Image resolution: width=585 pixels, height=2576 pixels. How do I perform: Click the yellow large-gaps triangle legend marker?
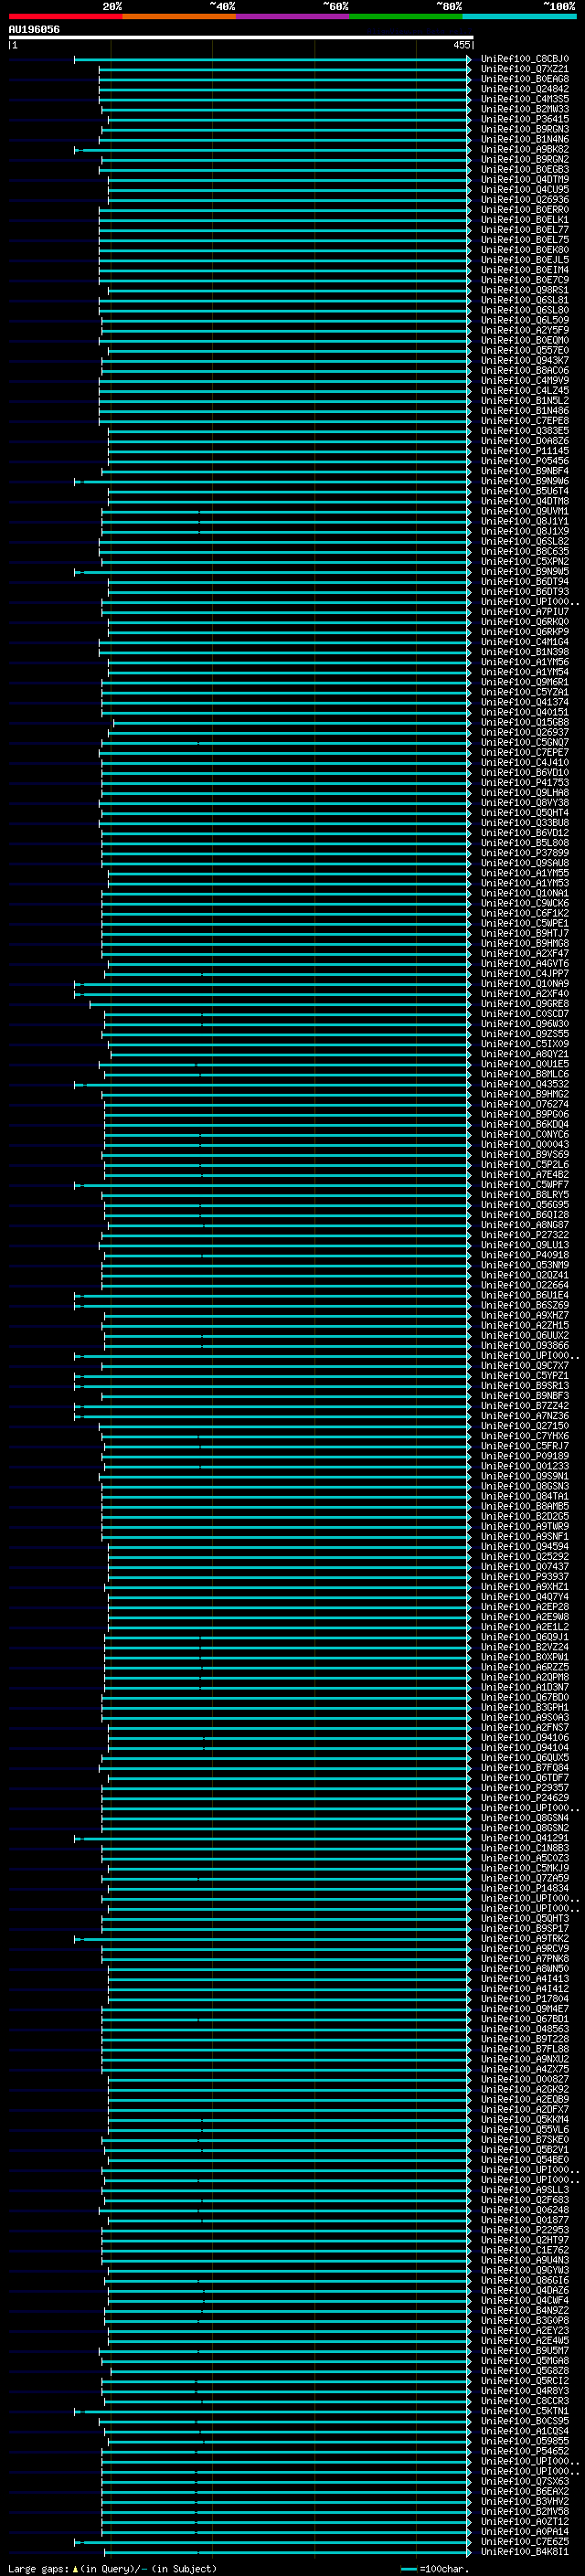[x=75, y=2568]
